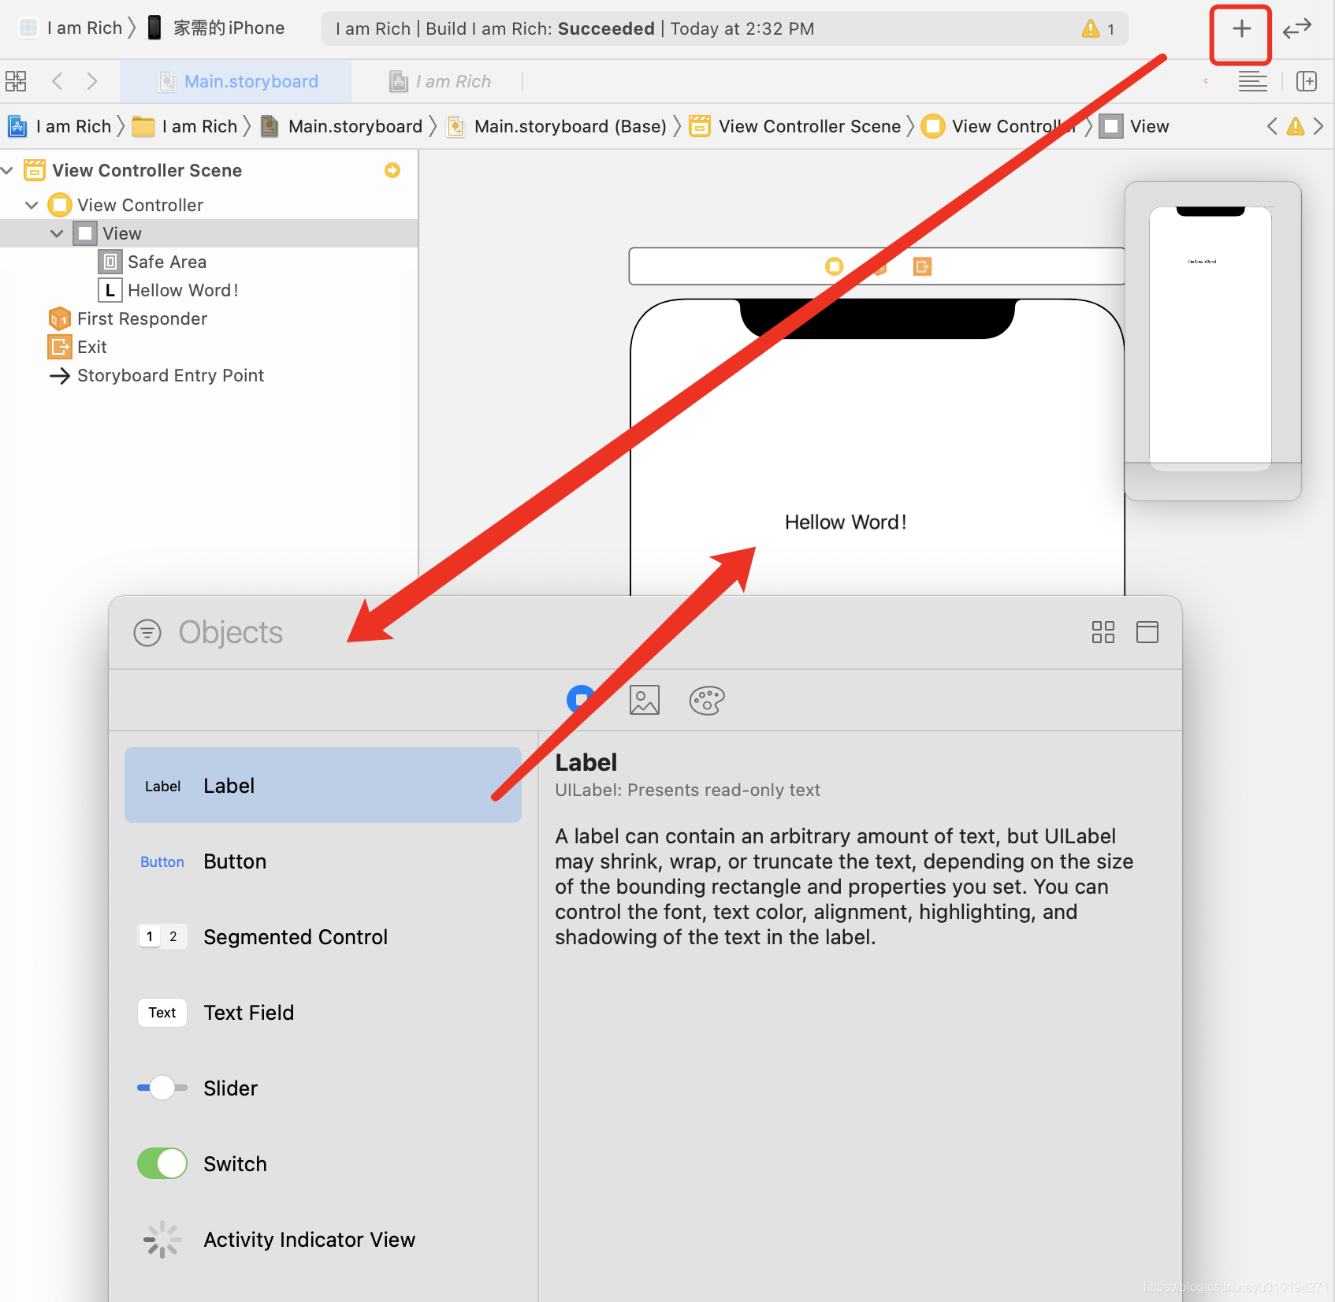
Task: Click I am Rich folder in jump bar
Action: [185, 126]
